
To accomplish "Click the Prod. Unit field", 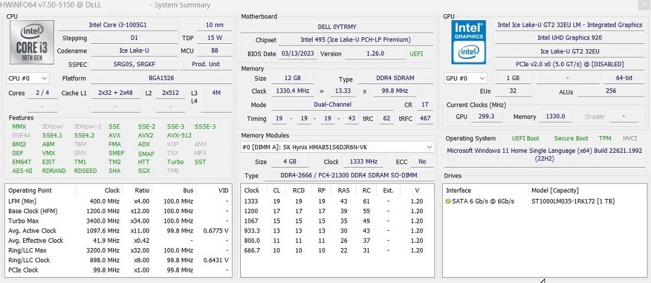I will coord(206,65).
